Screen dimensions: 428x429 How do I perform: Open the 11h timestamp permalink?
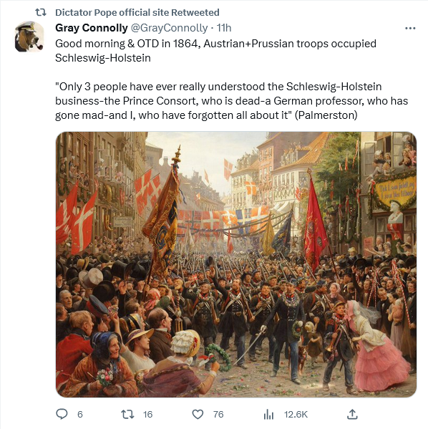click(x=224, y=28)
